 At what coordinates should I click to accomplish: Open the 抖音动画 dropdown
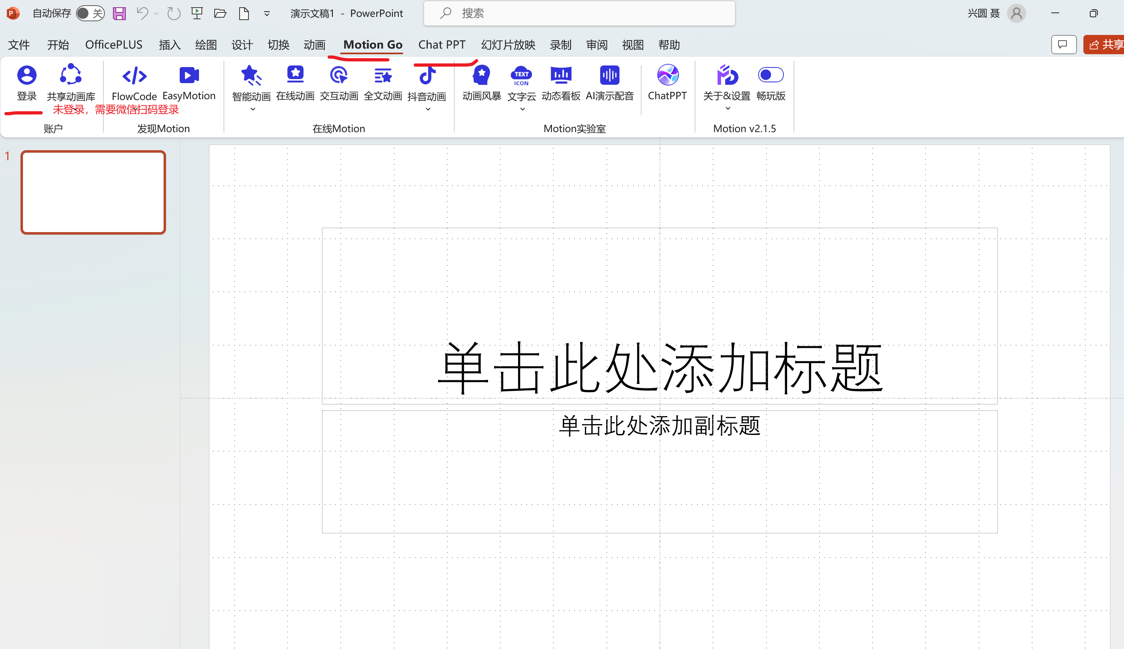click(x=427, y=108)
